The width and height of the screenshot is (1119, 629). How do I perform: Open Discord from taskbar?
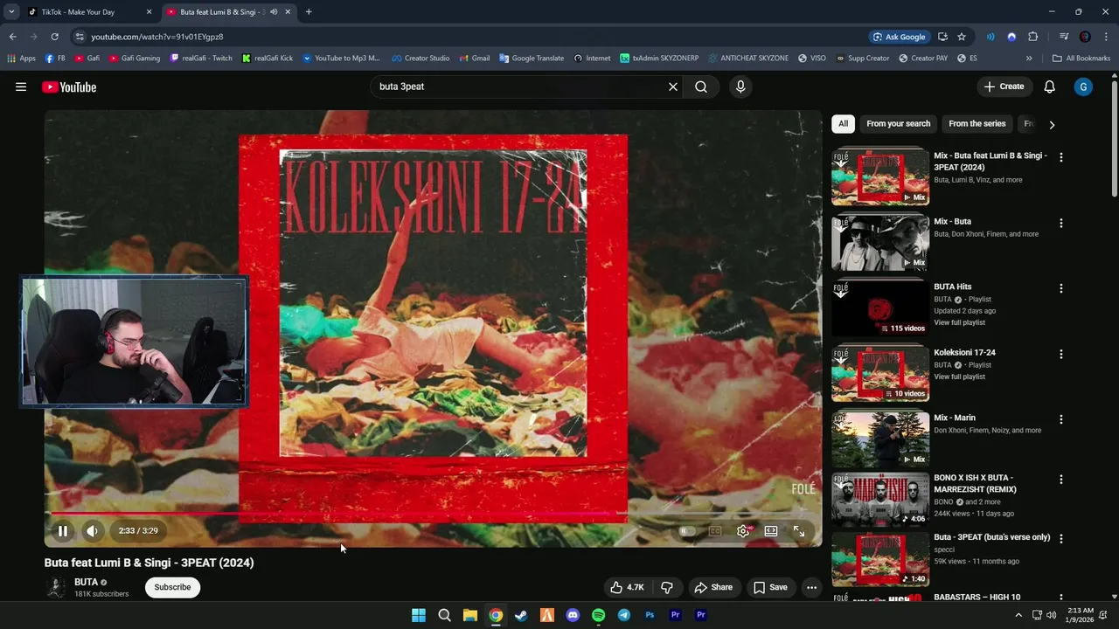pos(573,615)
